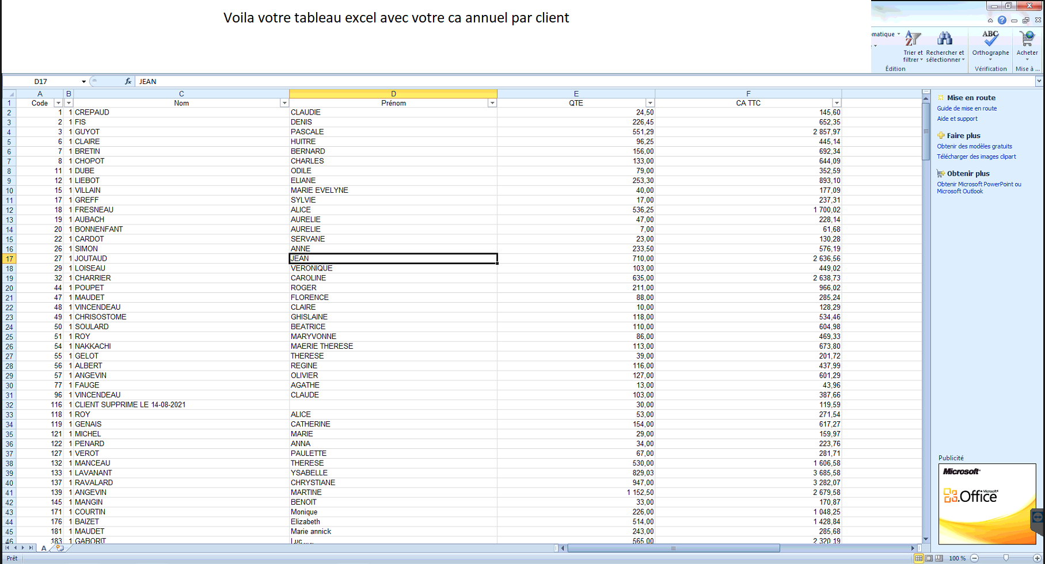Switch to Normal view in status bar
This screenshot has height=564, width=1045.
click(x=919, y=558)
